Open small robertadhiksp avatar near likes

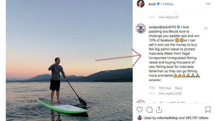coord(139,118)
